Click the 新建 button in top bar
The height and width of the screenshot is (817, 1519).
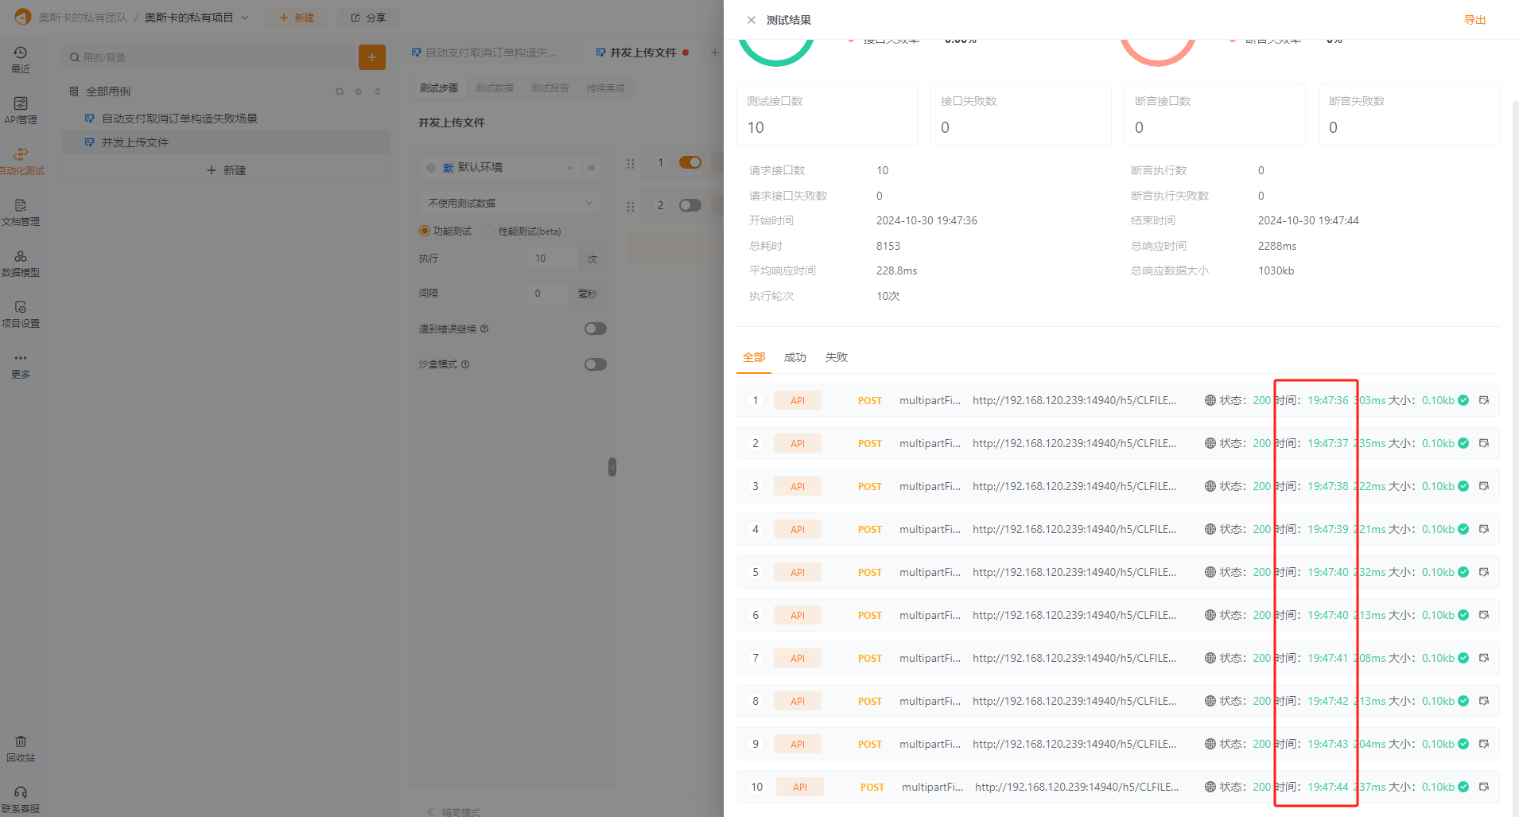tap(296, 18)
